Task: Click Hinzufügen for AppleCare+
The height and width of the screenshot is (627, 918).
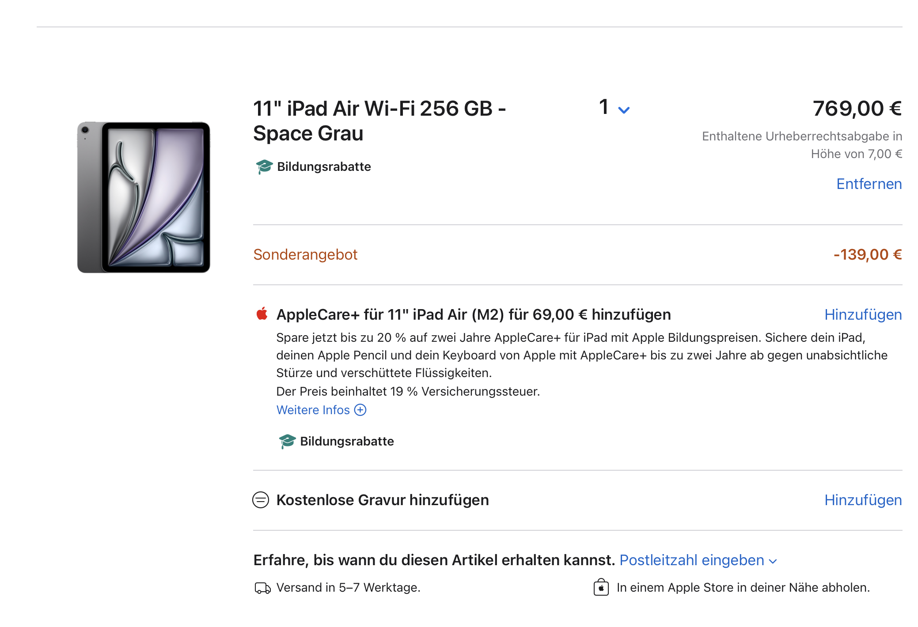Action: [x=863, y=315]
